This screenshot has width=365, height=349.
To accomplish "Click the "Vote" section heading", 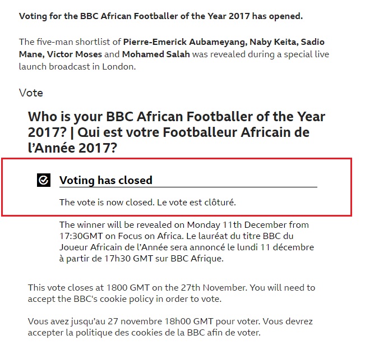I will [x=31, y=93].
